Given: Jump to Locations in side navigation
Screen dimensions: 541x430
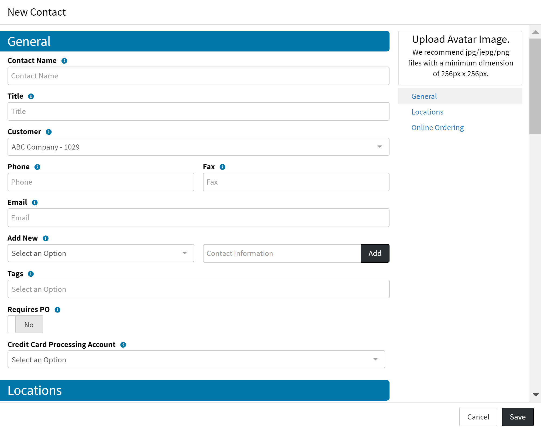Looking at the screenshot, I should pyautogui.click(x=427, y=112).
